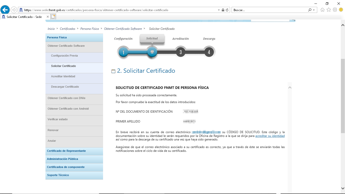Click the icon beside 2. Solicitar Certificado heading
The height and width of the screenshot is (194, 345).
[113, 71]
